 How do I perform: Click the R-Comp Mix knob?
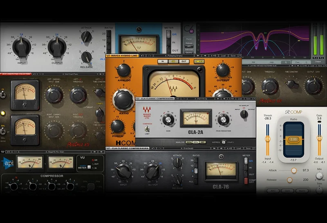point(319,176)
